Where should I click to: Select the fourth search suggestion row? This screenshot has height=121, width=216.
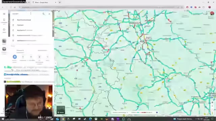[x=31, y=35]
